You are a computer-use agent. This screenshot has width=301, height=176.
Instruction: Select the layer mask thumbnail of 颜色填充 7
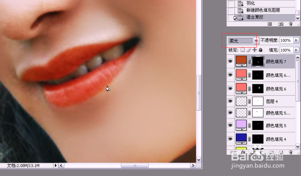coord(258,61)
